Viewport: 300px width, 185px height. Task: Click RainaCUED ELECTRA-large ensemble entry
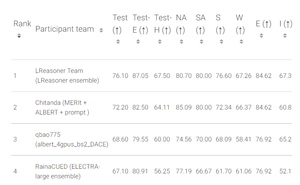coord(67,171)
